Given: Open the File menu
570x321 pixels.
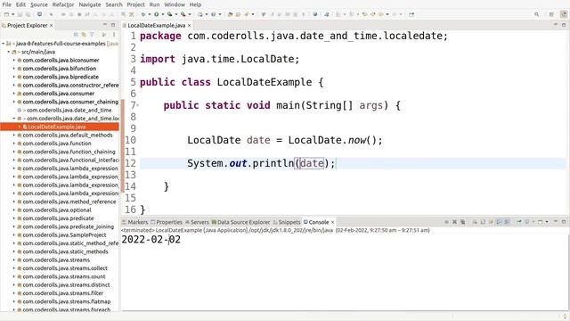Looking at the screenshot, I should 6,4.
